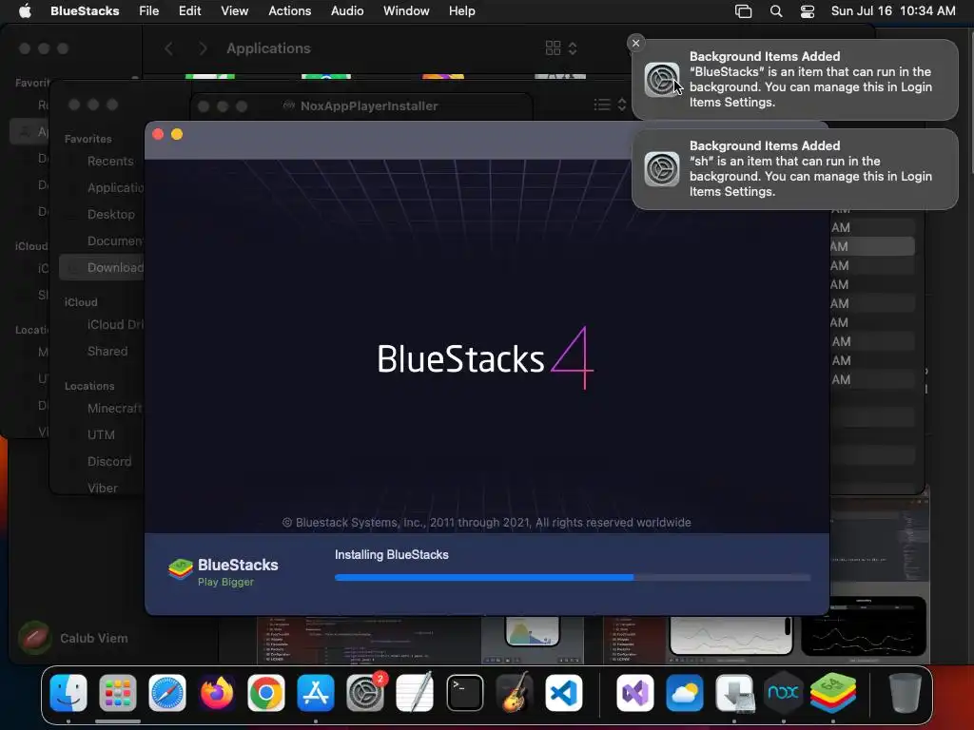
Task: Open Launchpad in the Dock
Action: click(117, 693)
